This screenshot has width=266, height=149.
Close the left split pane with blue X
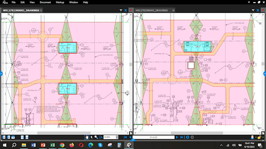click(x=126, y=10)
